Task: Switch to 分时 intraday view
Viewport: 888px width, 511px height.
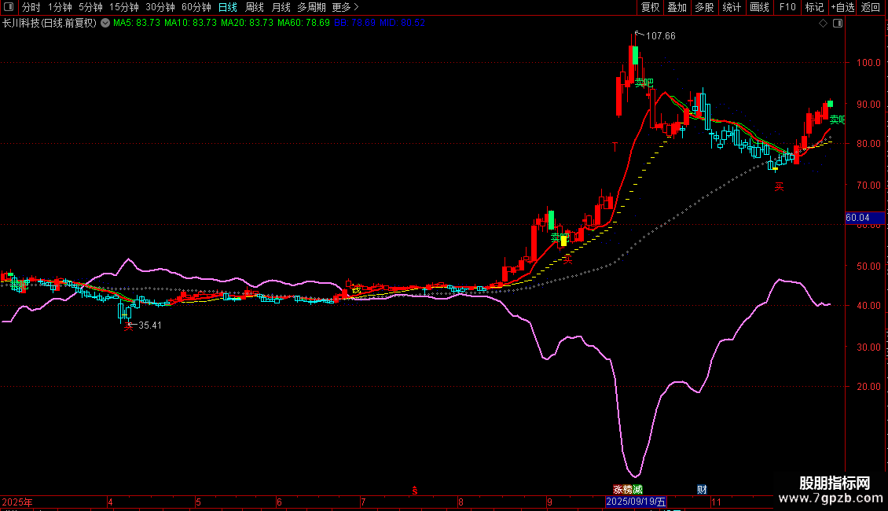Action: coord(31,7)
